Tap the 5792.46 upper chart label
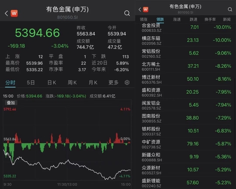 pyautogui.click(x=10, y=109)
